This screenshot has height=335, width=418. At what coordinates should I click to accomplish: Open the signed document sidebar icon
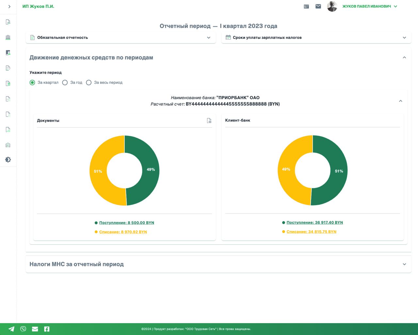8,68
